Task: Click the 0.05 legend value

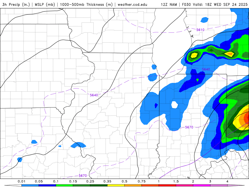Action: 39,181
